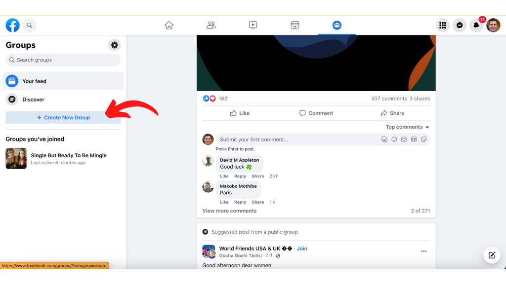506x284 pixels.
Task: Share Makobo Mothibe's comment
Action: 258,202
